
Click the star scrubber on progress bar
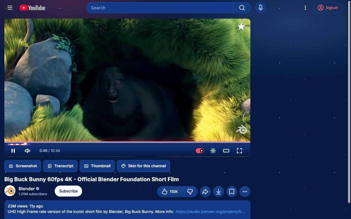tap(25, 144)
